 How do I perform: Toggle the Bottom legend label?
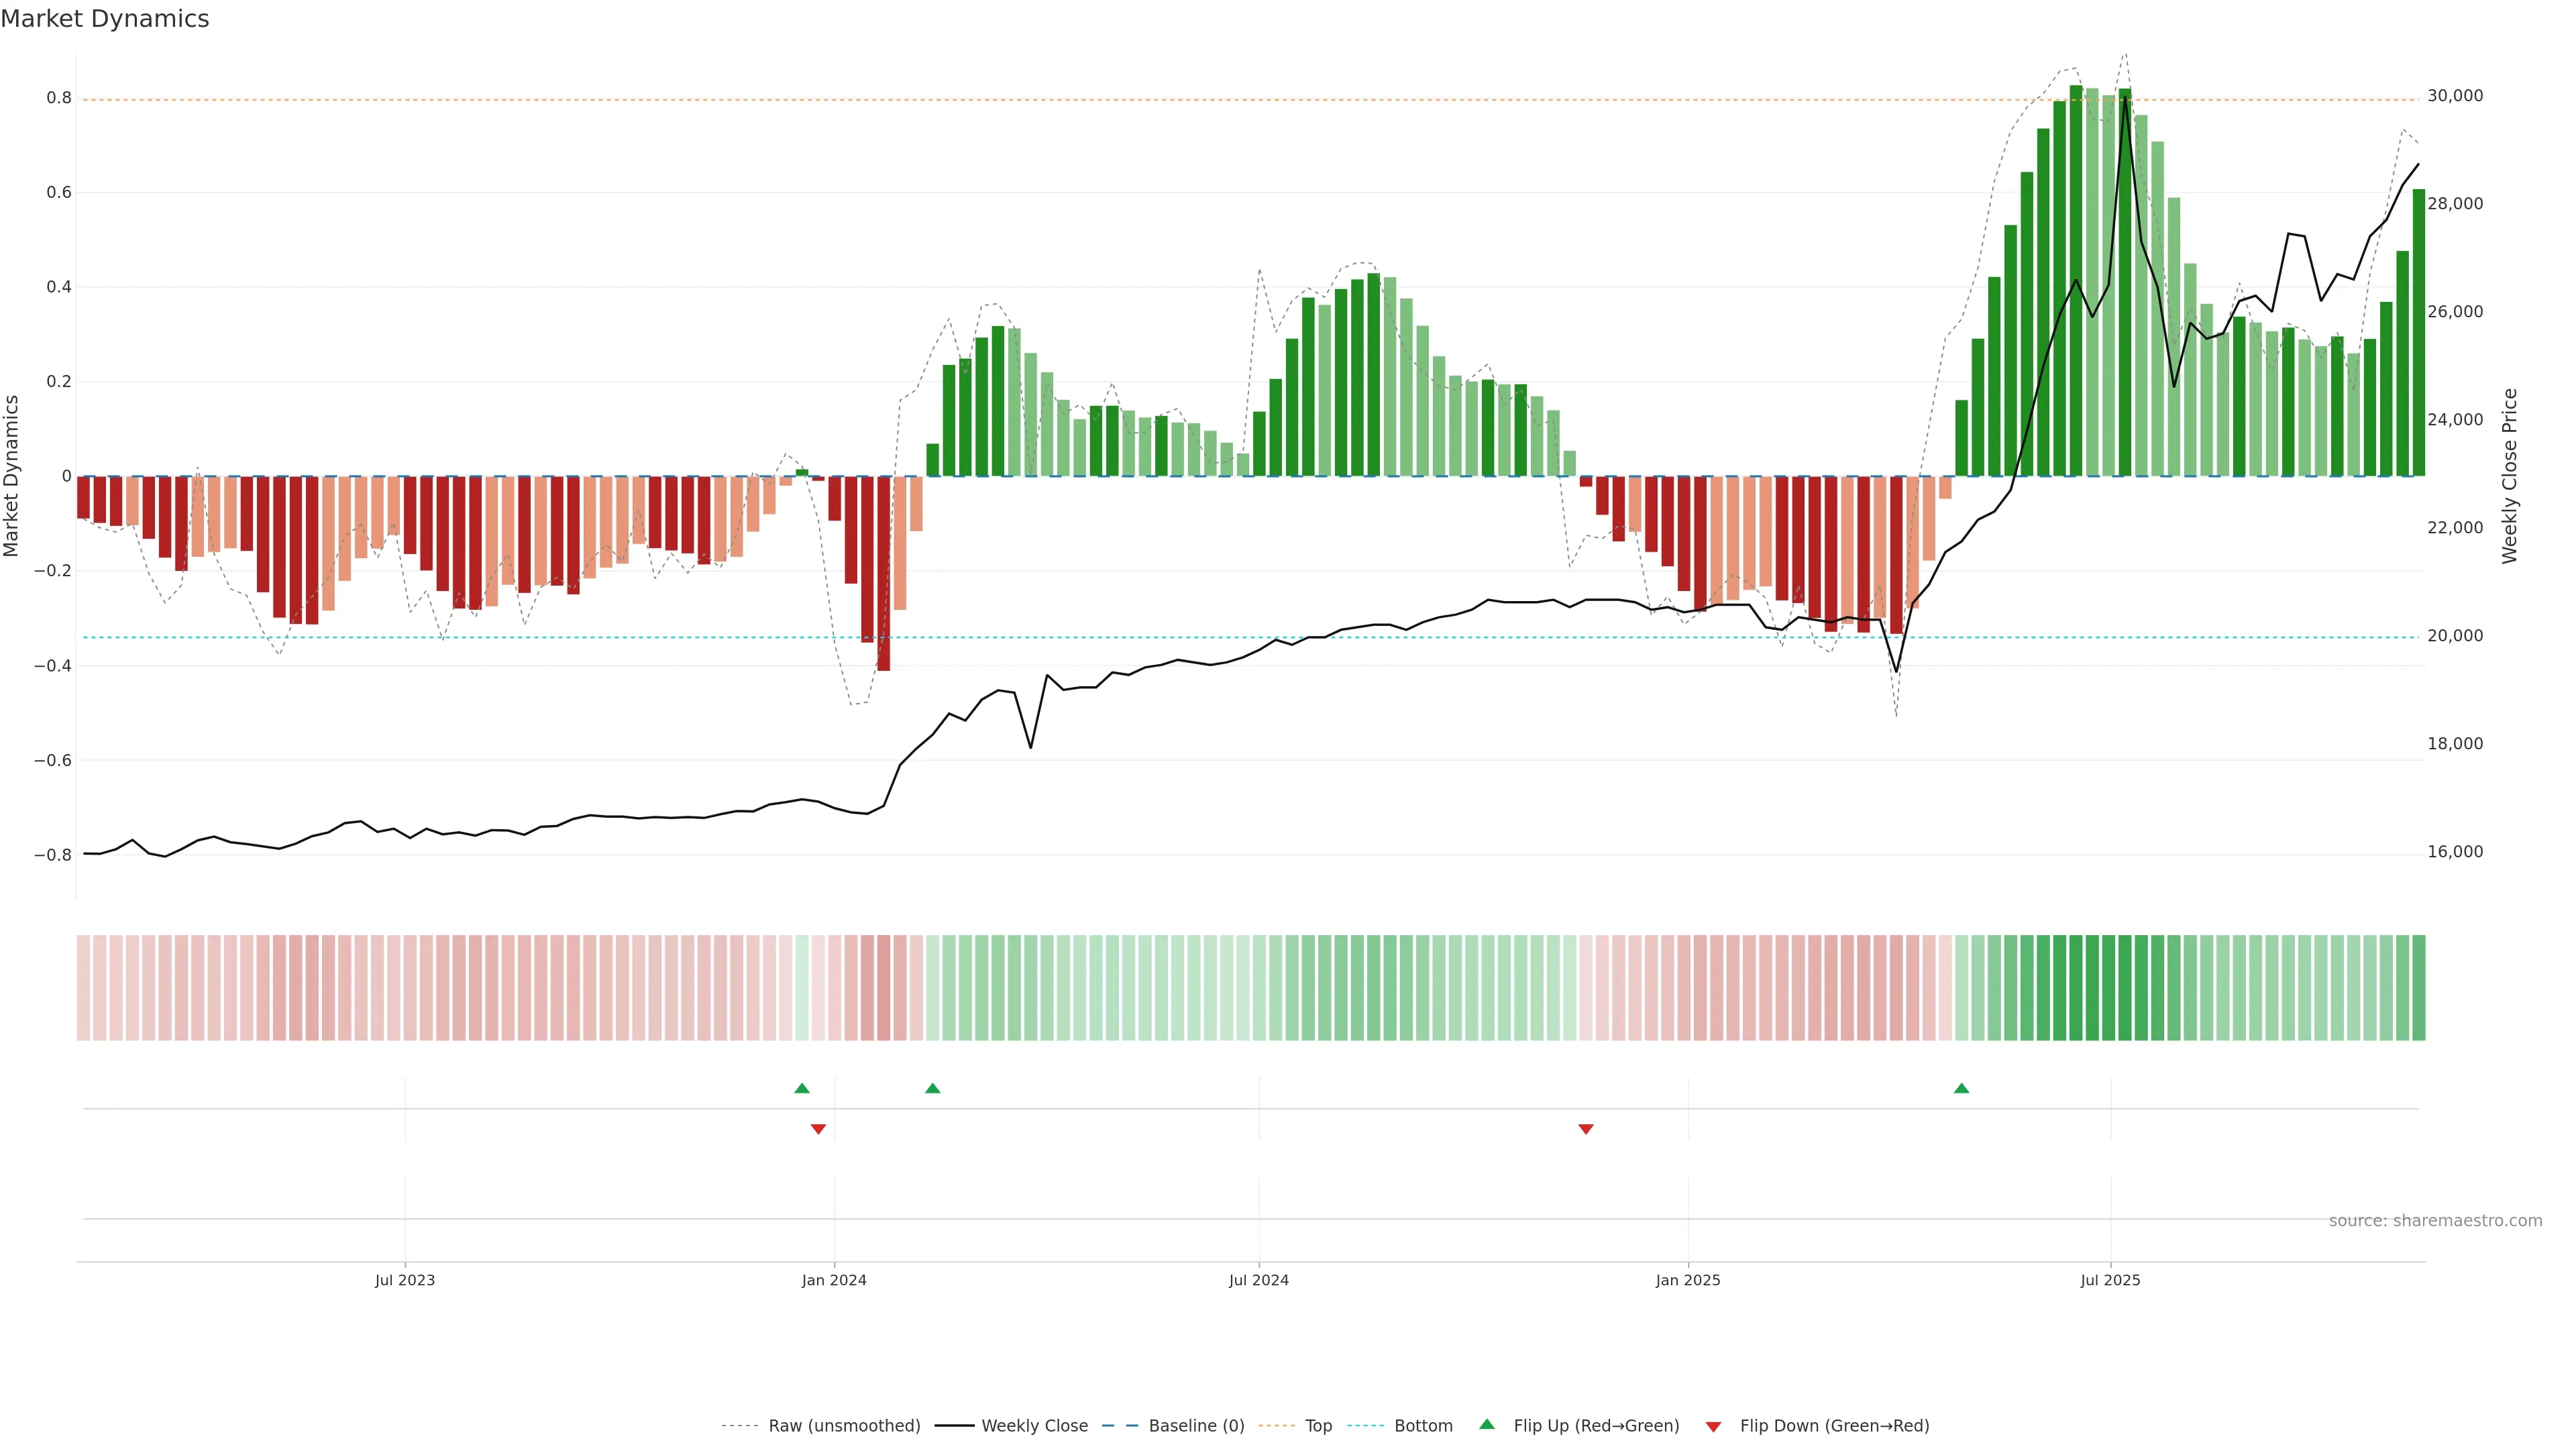1423,1426
